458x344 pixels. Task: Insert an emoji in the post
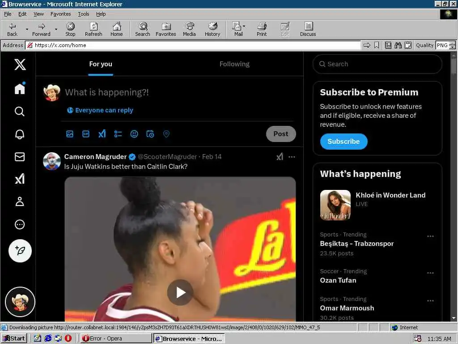134,134
